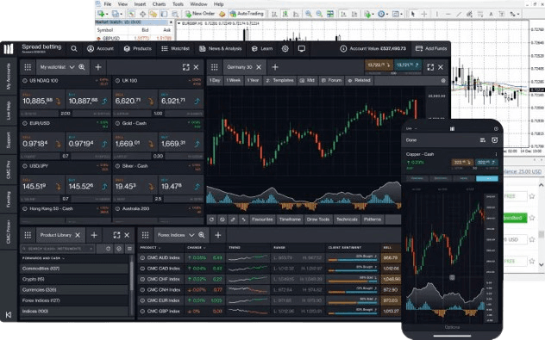Collapse the left sidebar arrow icon
This screenshot has width=545, height=340.
tap(9, 315)
